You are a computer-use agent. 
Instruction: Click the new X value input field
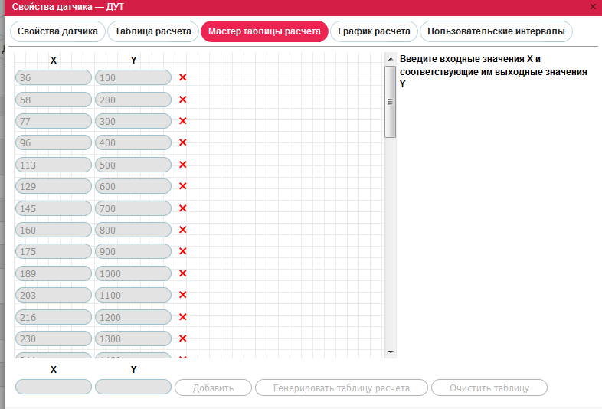pyautogui.click(x=54, y=388)
